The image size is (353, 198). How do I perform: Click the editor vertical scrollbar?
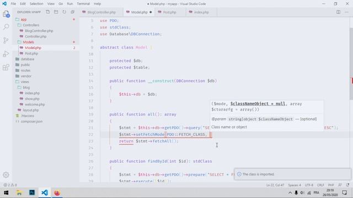351,64
